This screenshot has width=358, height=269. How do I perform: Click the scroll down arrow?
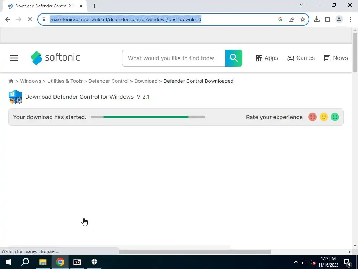355,246
